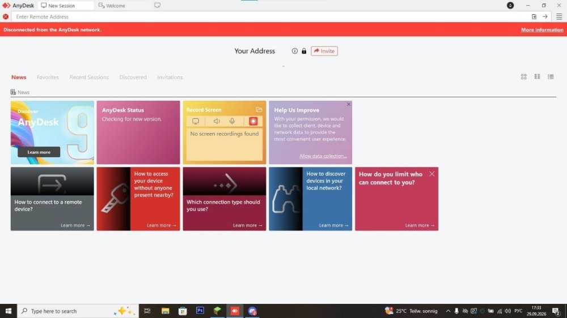The image size is (567, 318).
Task: Open Learn more on connection type card
Action: pos(247,225)
